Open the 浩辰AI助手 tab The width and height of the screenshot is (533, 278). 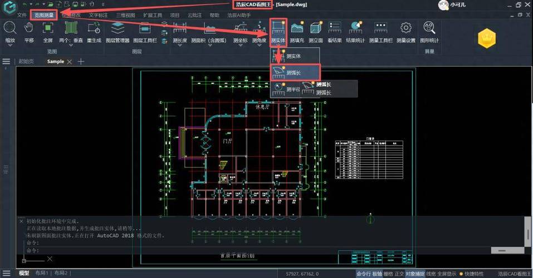click(239, 15)
